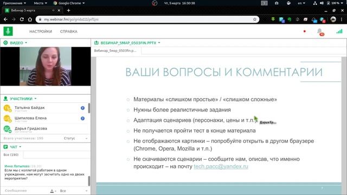The image size is (347, 195).
Task: Open the Chrome three-dot menu
Action: click(342, 19)
